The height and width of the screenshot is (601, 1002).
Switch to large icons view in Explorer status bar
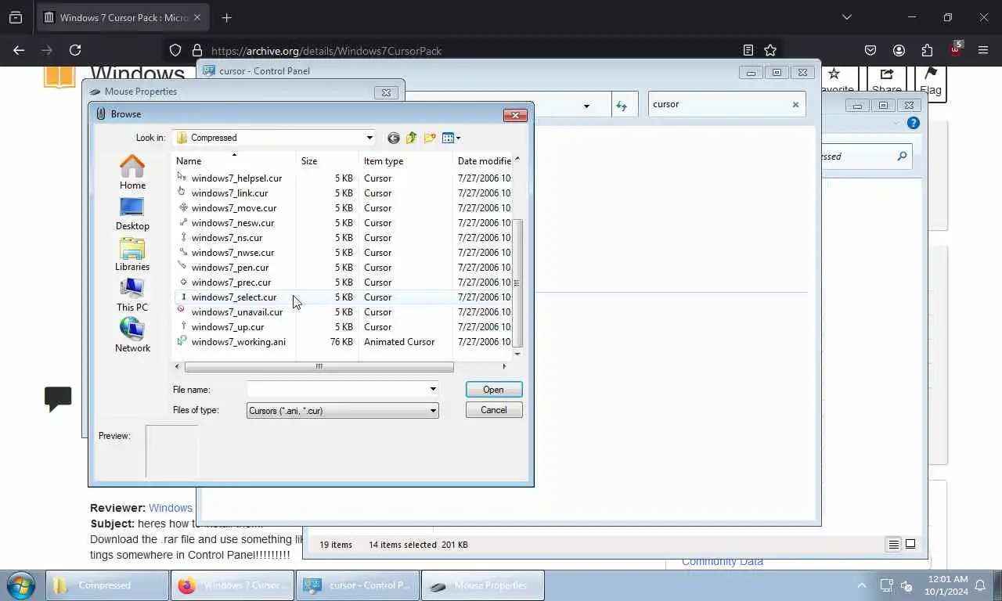click(x=910, y=545)
